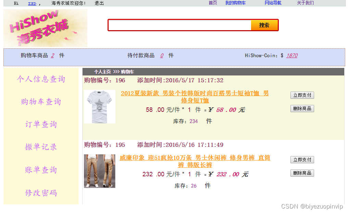Open 账单查询 in sidebar

click(41, 170)
